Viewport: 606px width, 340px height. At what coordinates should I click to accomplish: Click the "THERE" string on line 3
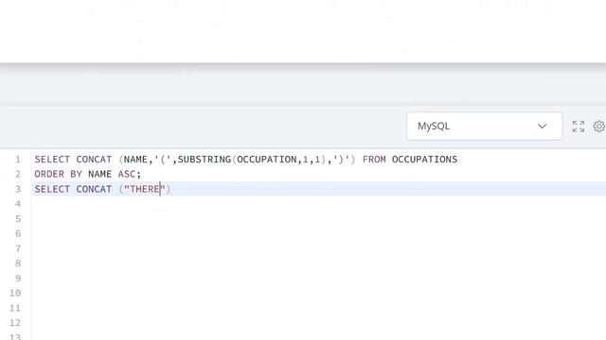click(145, 189)
